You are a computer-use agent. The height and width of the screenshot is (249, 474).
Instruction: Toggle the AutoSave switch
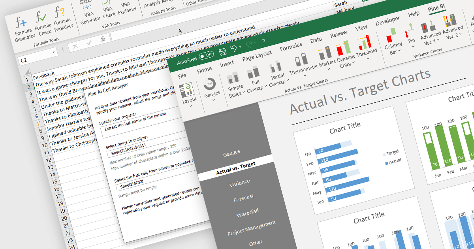click(206, 55)
